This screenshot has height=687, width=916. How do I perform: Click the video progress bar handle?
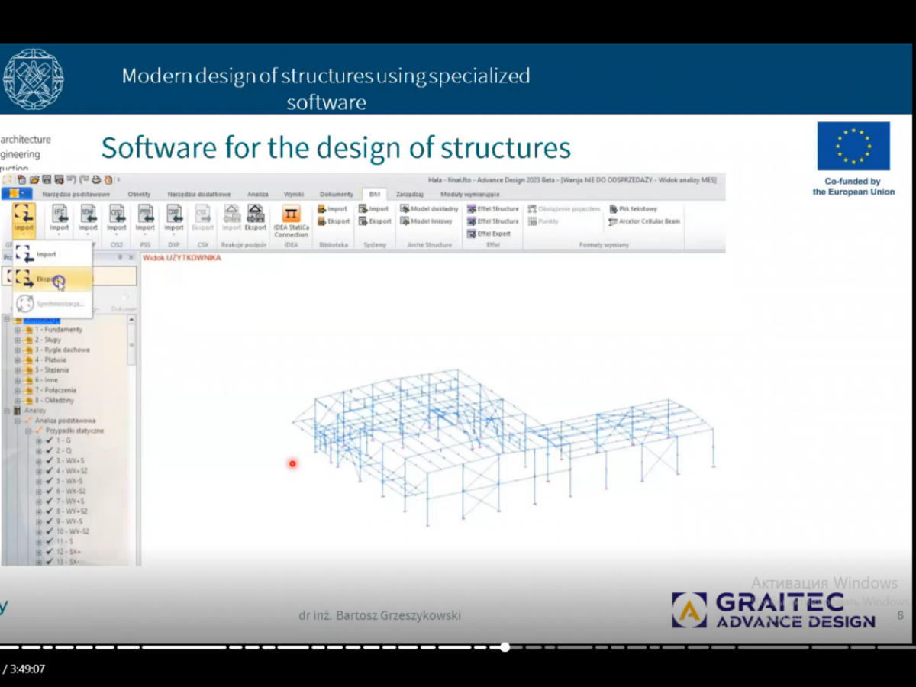click(x=505, y=647)
